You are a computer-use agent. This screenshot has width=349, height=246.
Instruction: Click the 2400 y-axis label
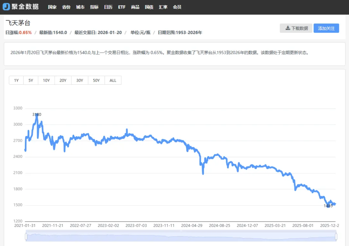pos(18,157)
